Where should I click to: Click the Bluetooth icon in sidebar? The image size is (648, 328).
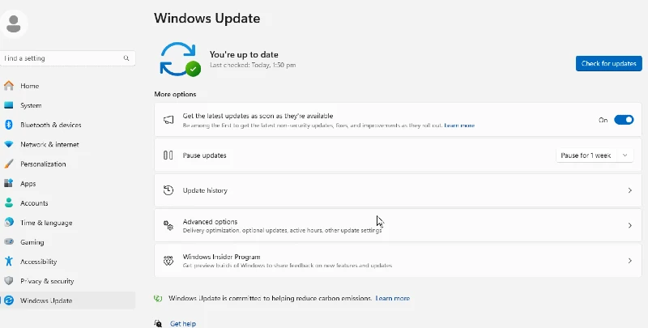point(9,125)
